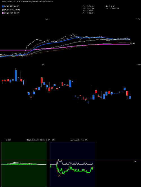Click the Tops marker at upper right edge
Image resolution: width=141 pixels, height=187 pixels.
point(139,19)
